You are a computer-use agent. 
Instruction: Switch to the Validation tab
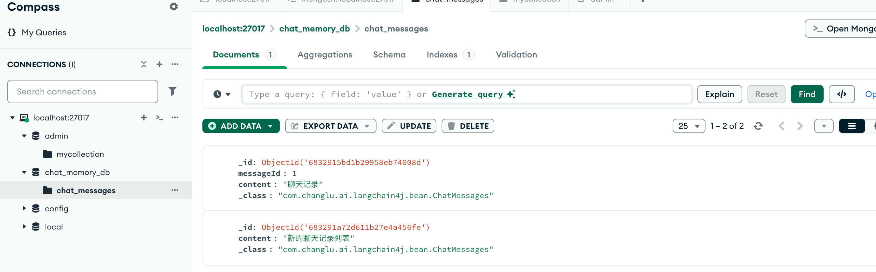click(x=516, y=55)
